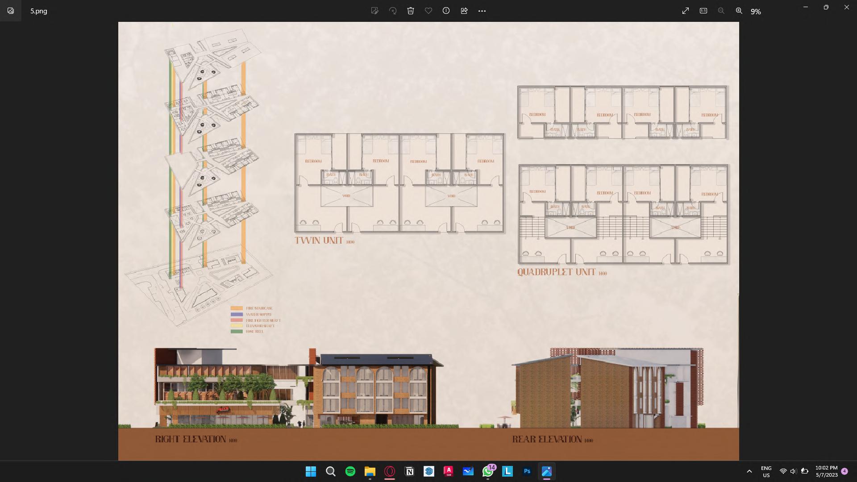Show the image at actual size (1:1)

pyautogui.click(x=703, y=11)
